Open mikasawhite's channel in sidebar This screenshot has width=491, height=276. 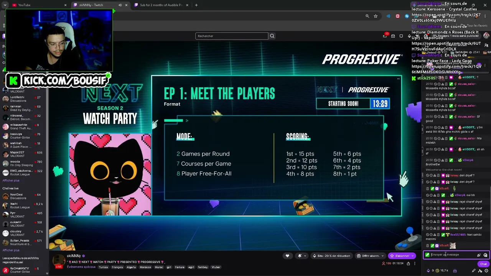pos(23,127)
